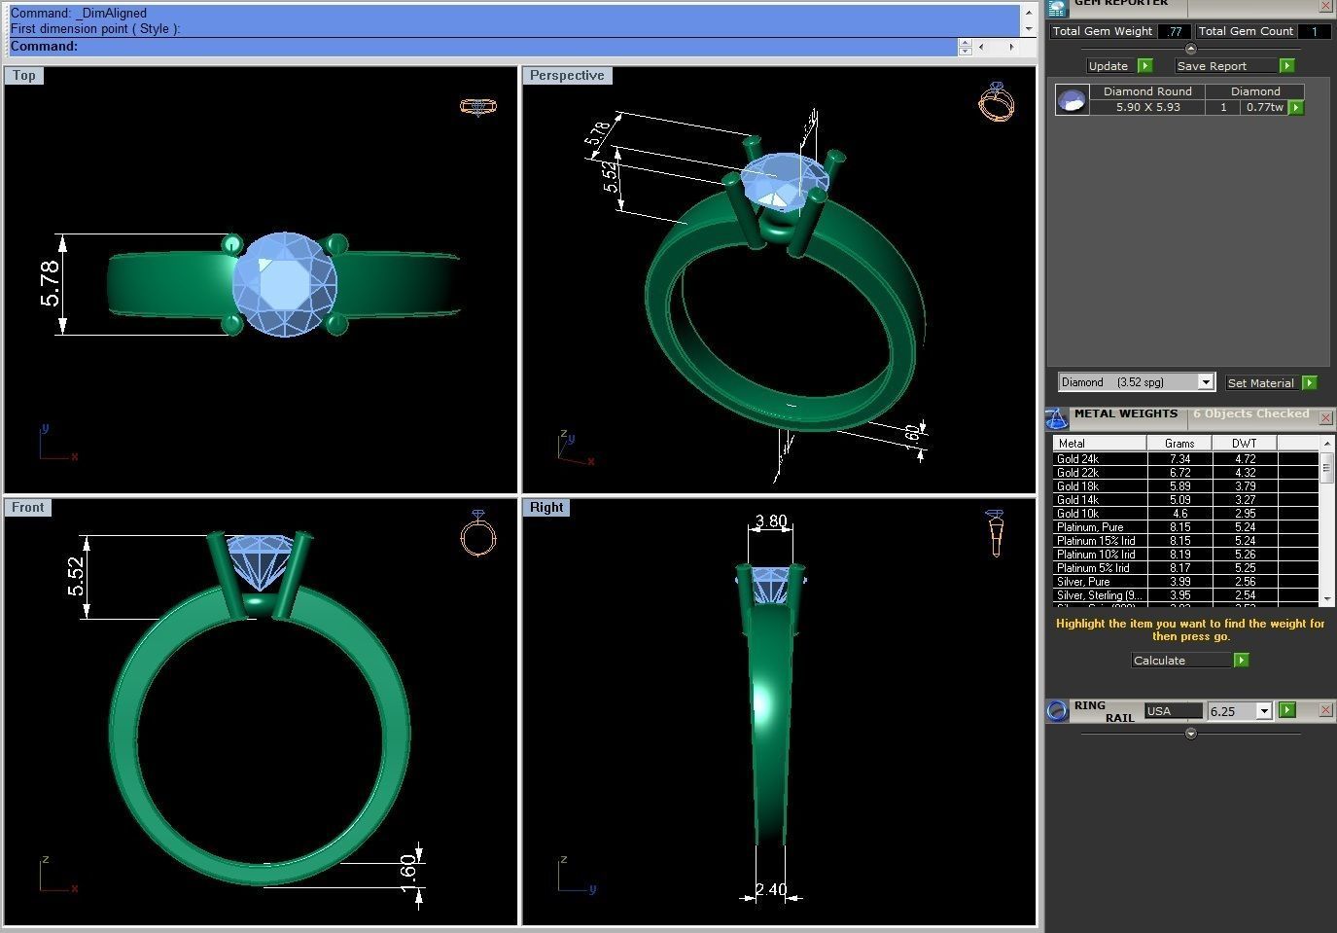Close the Ring Rail panel
Viewport: 1337px width, 933px height.
pos(1325,710)
